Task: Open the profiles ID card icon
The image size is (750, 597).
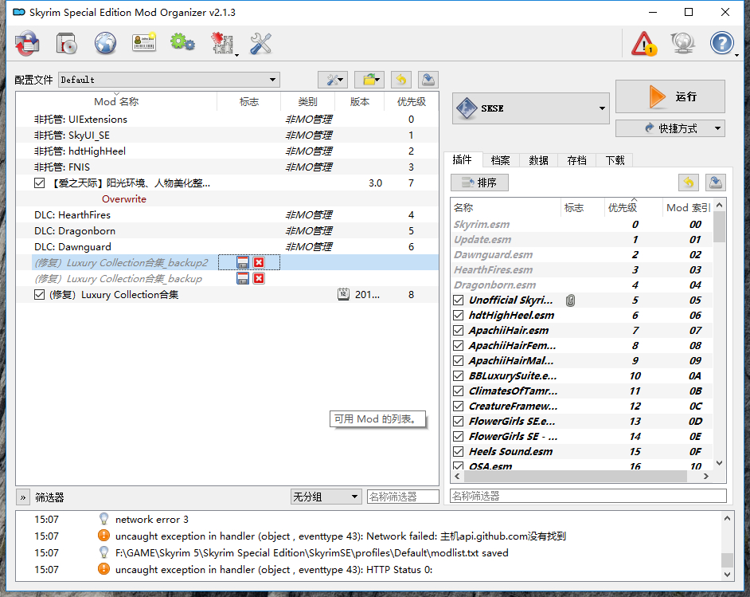Action: [144, 42]
